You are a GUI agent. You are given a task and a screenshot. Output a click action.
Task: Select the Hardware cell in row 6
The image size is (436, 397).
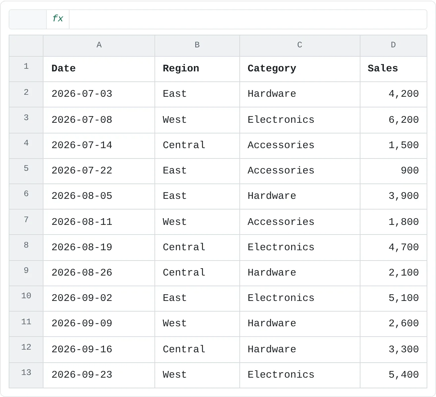(300, 196)
